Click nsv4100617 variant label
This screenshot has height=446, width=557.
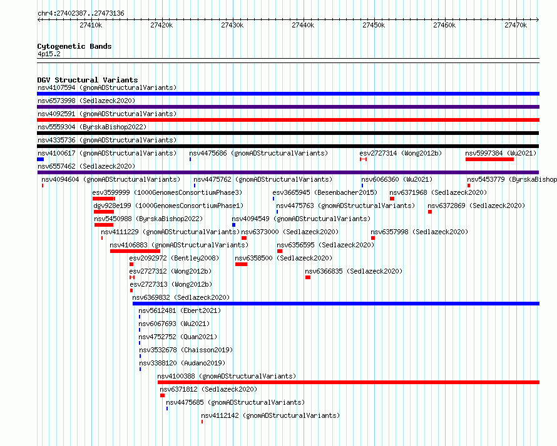[107, 153]
